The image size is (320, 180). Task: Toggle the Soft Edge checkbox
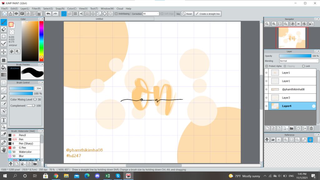click(162, 14)
